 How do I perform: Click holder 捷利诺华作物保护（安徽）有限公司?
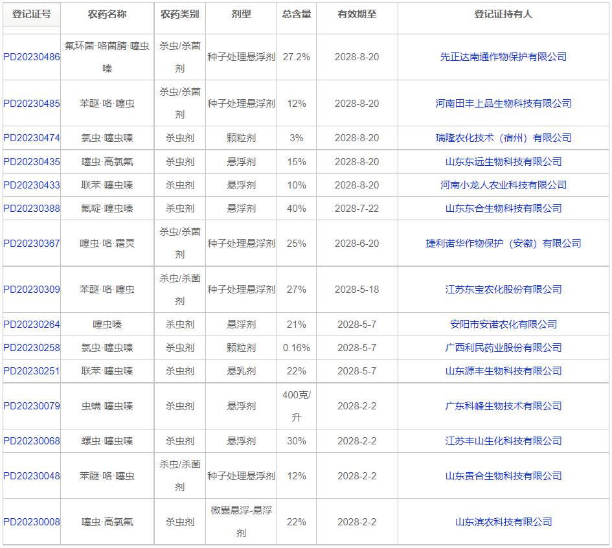tap(503, 244)
